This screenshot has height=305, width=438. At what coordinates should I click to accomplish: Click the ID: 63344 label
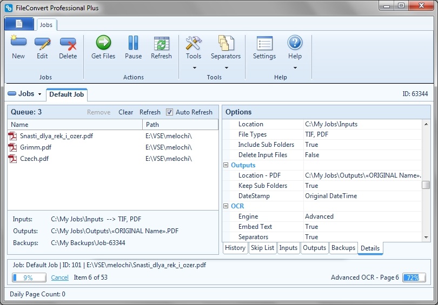(415, 94)
